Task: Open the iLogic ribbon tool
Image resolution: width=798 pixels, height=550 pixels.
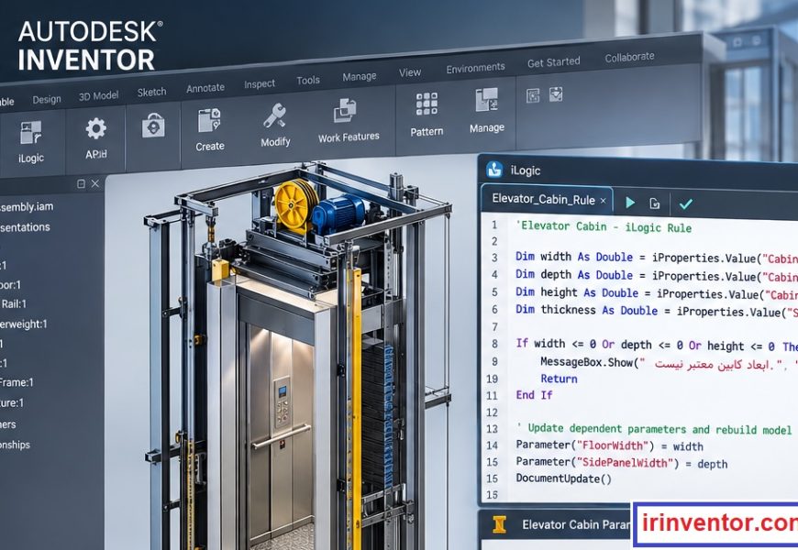Action: pos(30,133)
